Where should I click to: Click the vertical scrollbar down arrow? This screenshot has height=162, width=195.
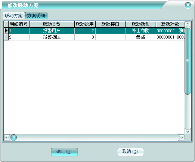click(x=188, y=132)
